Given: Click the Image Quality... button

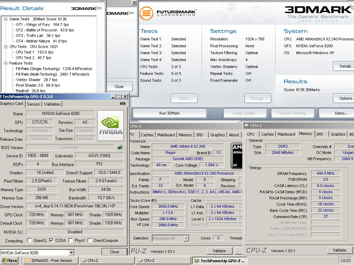Looking at the screenshot, I should (x=245, y=113).
